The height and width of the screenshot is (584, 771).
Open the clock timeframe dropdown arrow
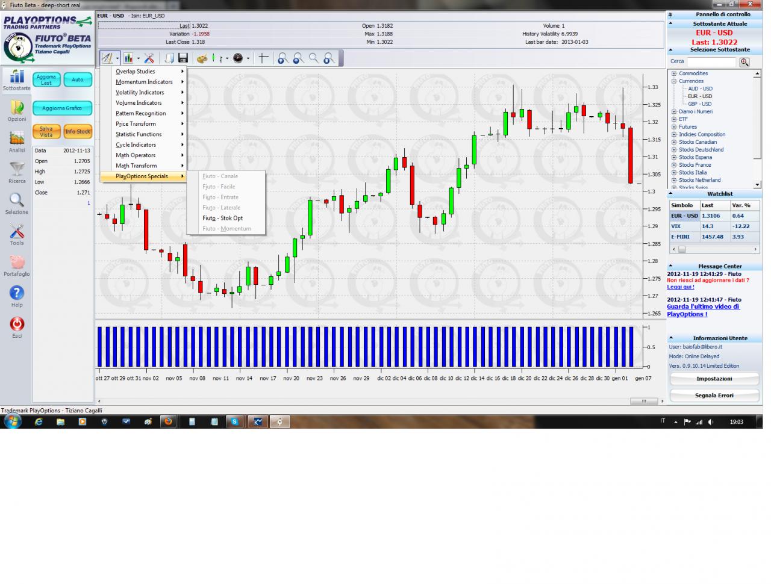[x=248, y=58]
